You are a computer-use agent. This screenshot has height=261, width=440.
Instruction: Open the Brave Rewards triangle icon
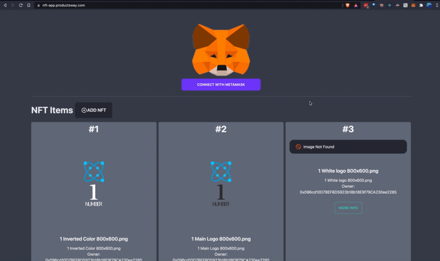pyautogui.click(x=356, y=5)
